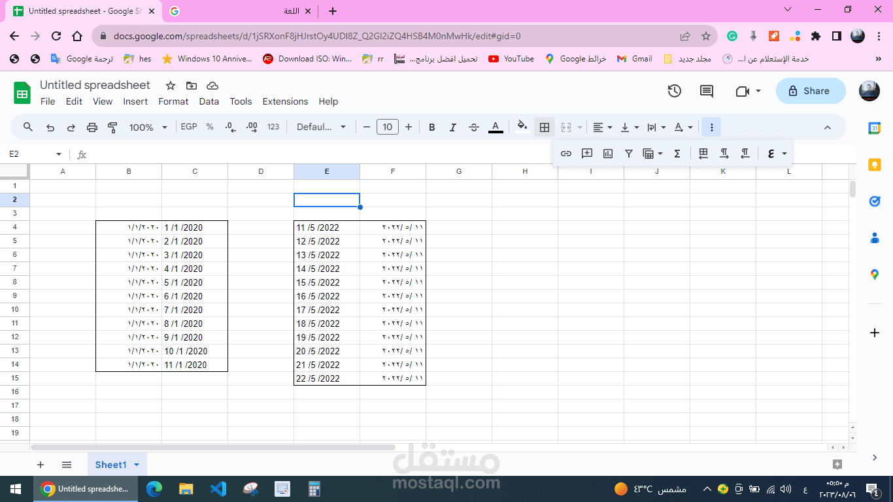Star the Untitled spreadsheet
Image resolution: width=893 pixels, height=502 pixels.
click(x=171, y=86)
